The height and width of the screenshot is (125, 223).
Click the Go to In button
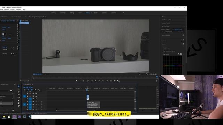(88, 81)
